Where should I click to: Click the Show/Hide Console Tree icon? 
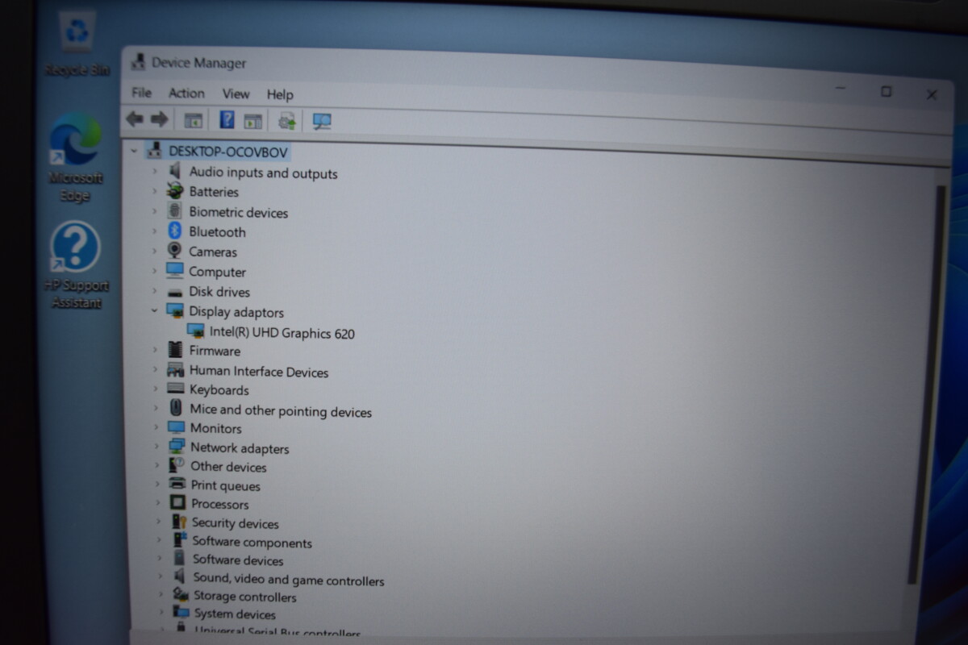(x=193, y=121)
